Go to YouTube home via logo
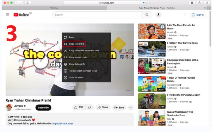Image resolution: width=212 pixels, height=132 pixels. click(x=21, y=15)
